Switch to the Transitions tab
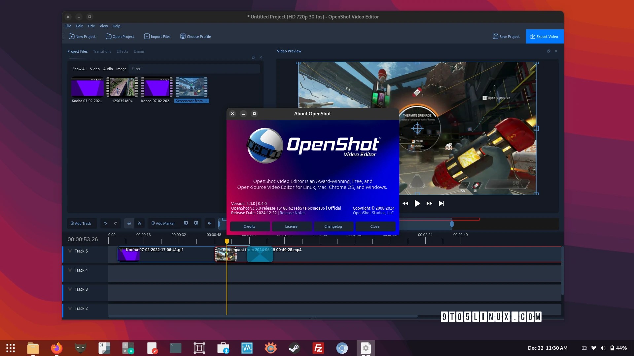Screen dimensions: 634x356 pos(102,51)
